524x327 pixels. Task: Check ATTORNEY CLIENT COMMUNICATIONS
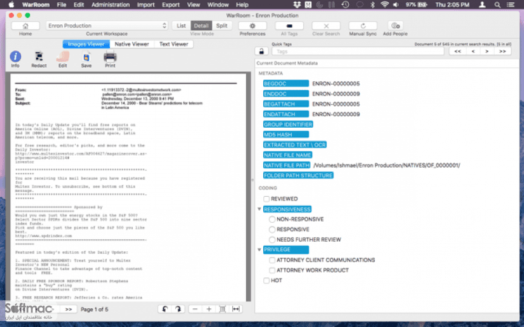272,260
